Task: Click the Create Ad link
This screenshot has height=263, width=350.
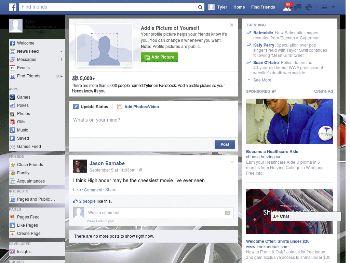Action: coord(323,91)
